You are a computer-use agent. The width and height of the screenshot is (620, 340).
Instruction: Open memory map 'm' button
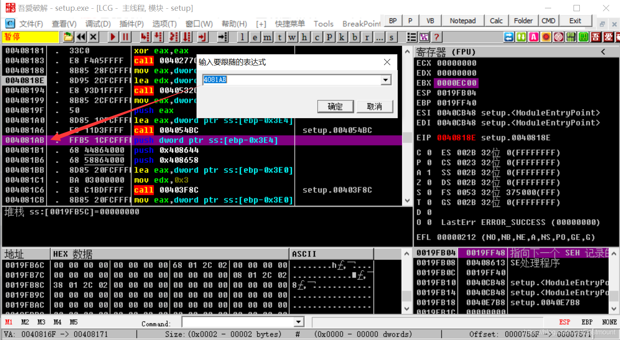click(267, 37)
